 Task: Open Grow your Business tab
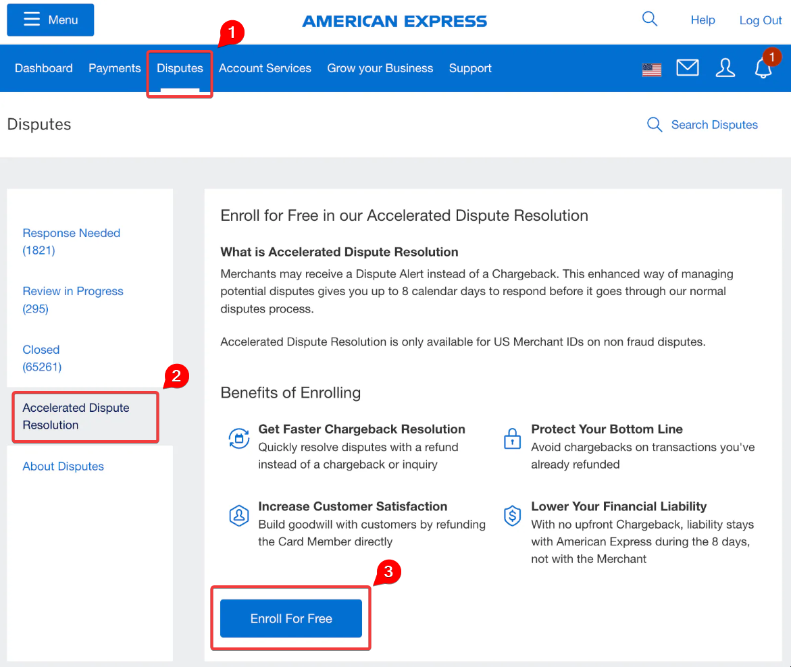(x=380, y=68)
